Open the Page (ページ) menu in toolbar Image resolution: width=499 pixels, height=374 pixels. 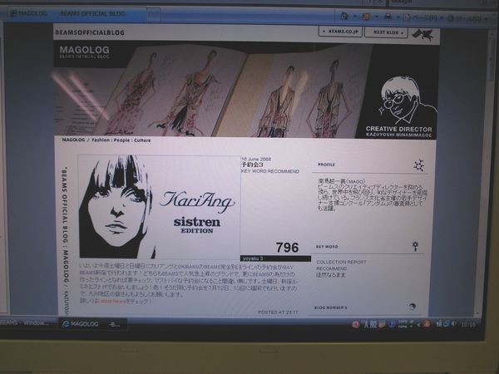(x=423, y=17)
